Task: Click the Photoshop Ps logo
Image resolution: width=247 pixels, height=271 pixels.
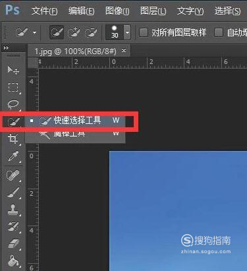Action: pos(13,10)
